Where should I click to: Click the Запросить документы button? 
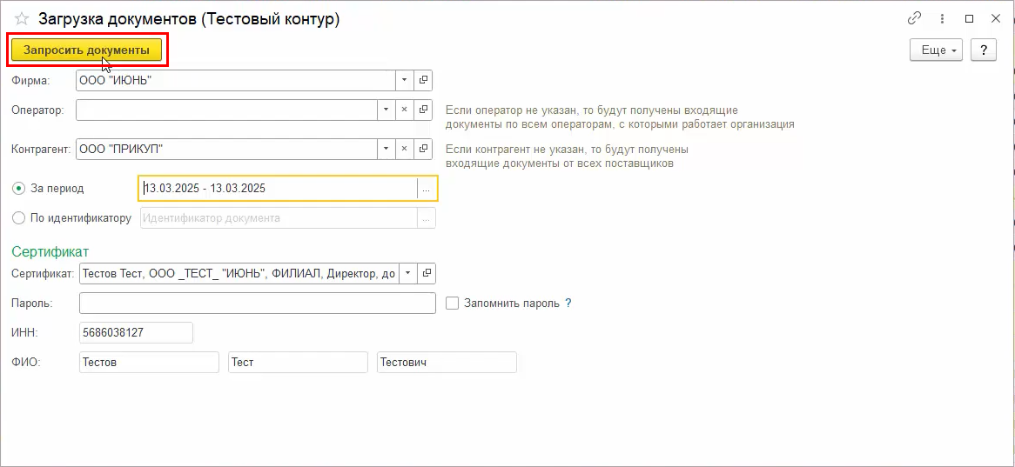tap(87, 50)
